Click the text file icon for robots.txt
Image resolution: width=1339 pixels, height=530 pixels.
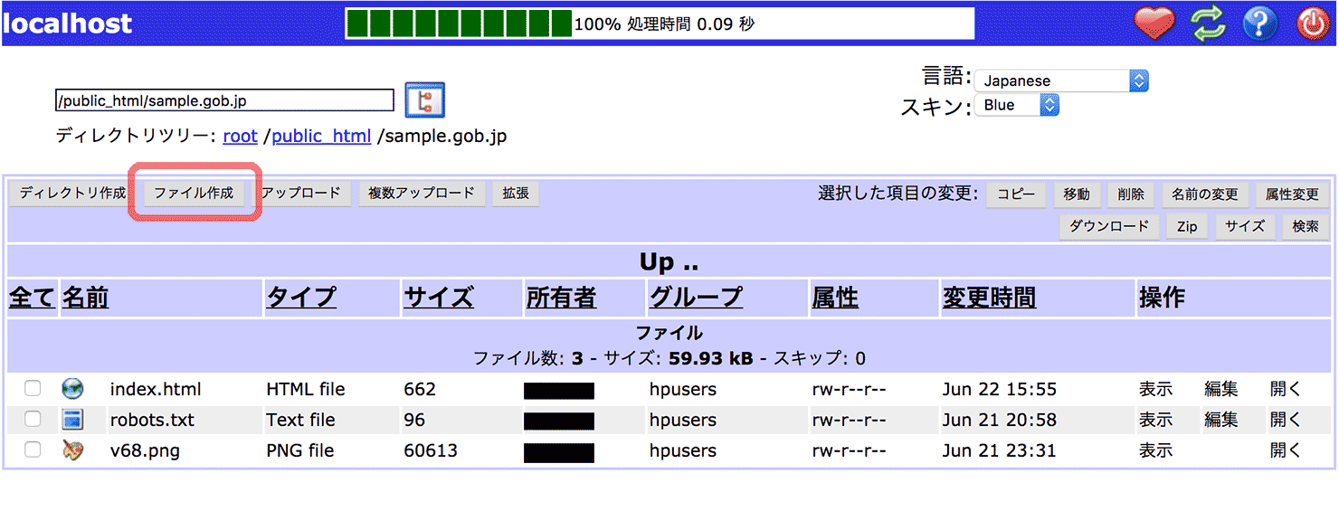[72, 420]
